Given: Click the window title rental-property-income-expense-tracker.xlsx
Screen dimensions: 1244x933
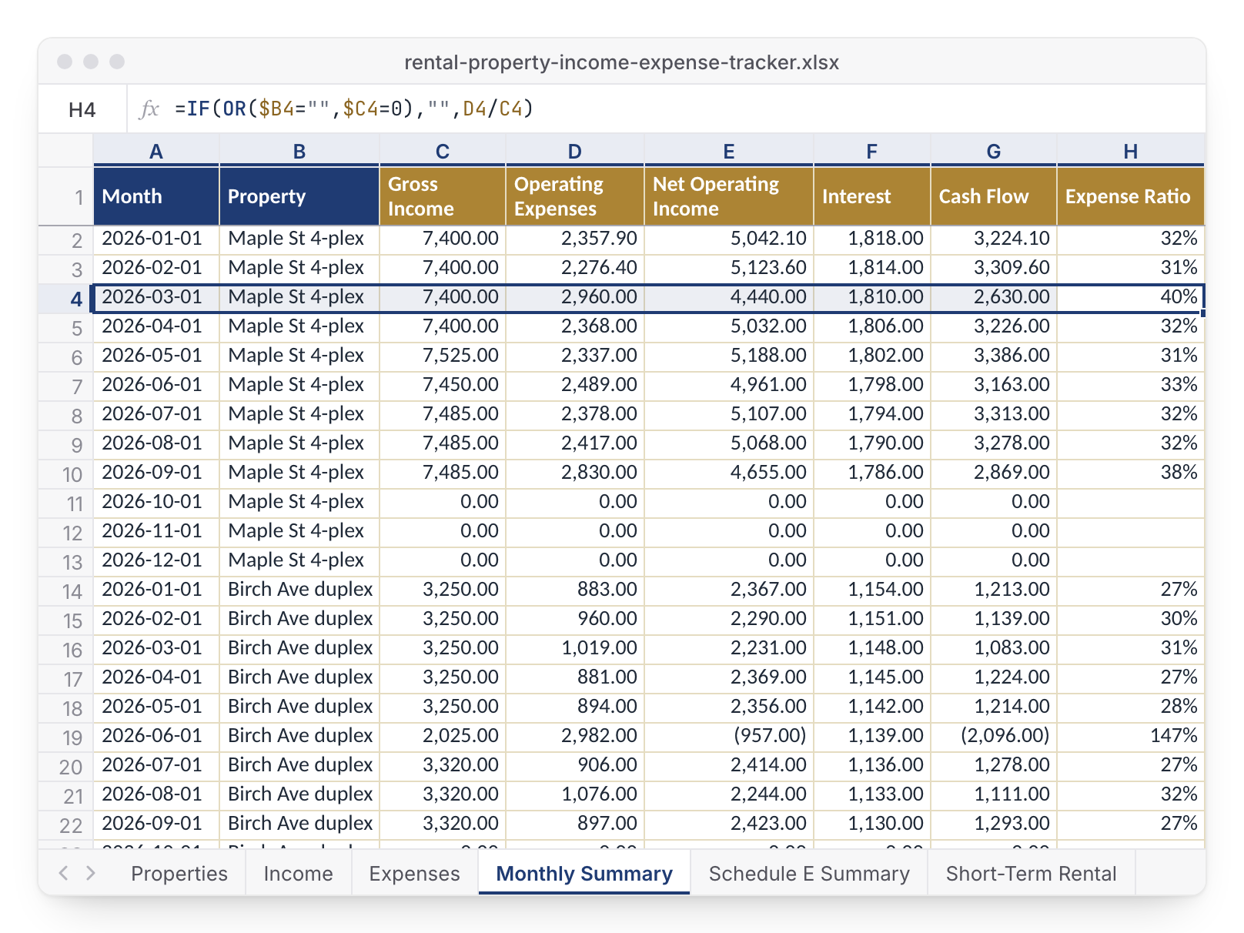Looking at the screenshot, I should tap(622, 62).
